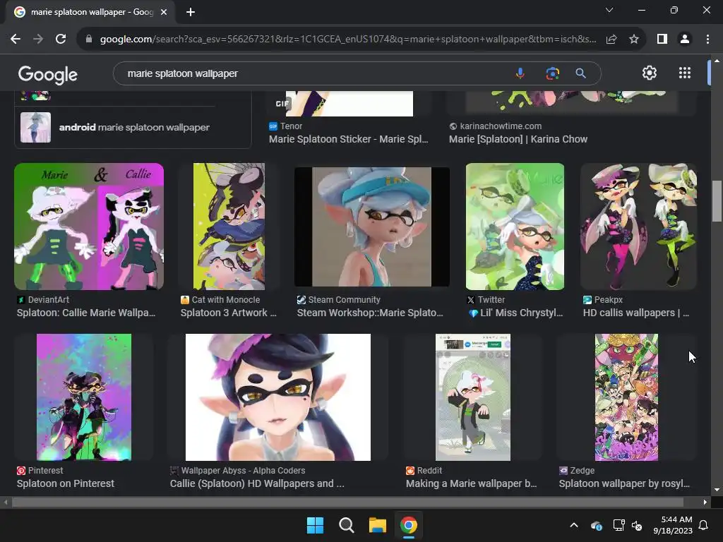Image resolution: width=723 pixels, height=542 pixels.
Task: Click Steam Workshop::Marie Splato... title
Action: (x=370, y=313)
